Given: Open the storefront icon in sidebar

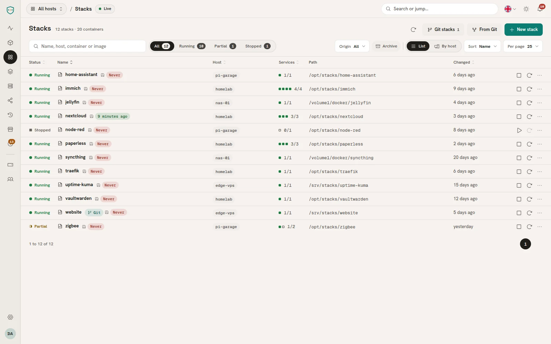Looking at the screenshot, I should [10, 129].
